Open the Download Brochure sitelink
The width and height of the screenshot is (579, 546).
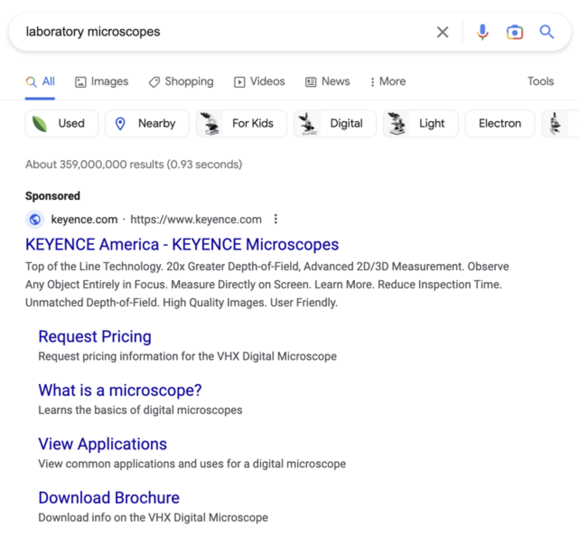[109, 498]
